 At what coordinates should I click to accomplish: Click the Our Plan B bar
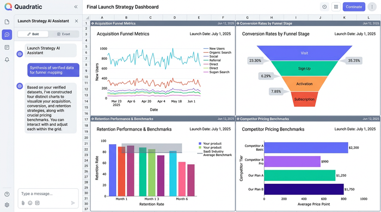304,189
